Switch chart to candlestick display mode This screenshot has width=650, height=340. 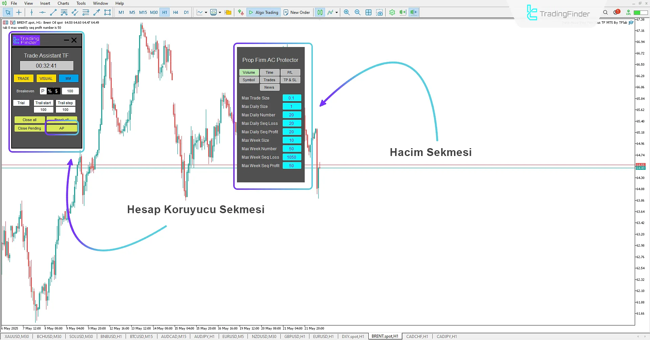coord(320,12)
